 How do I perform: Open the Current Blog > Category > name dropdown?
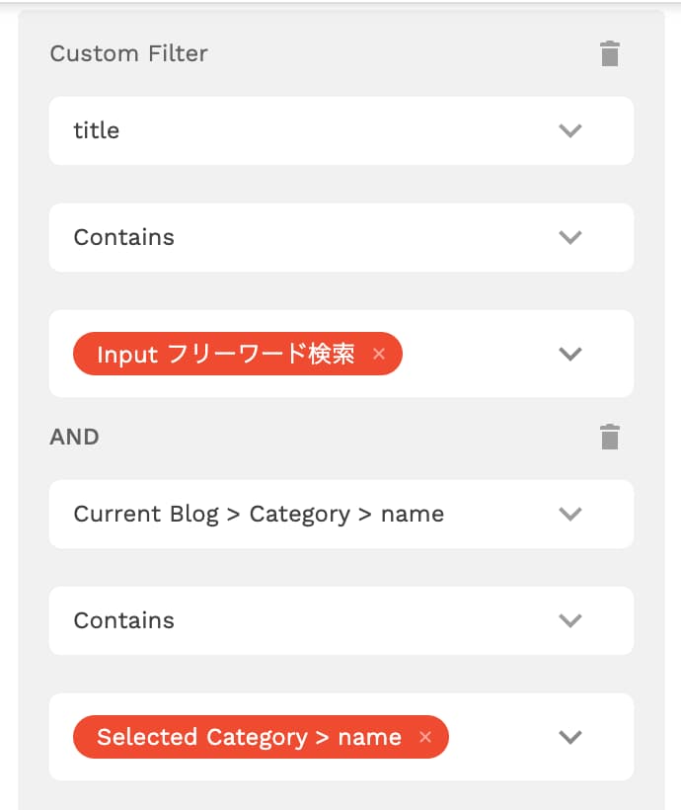tap(341, 514)
